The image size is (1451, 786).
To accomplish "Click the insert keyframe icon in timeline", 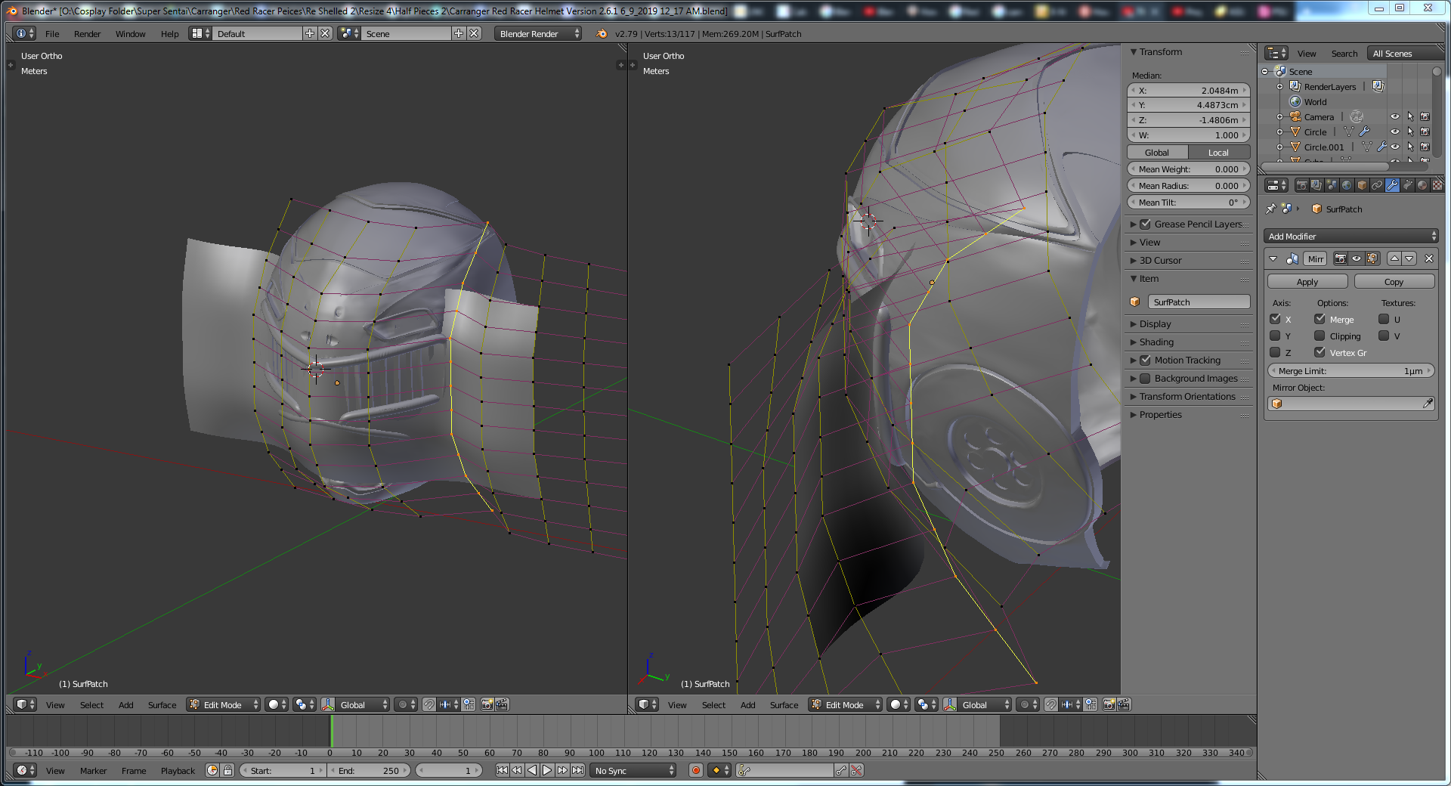I will click(841, 770).
